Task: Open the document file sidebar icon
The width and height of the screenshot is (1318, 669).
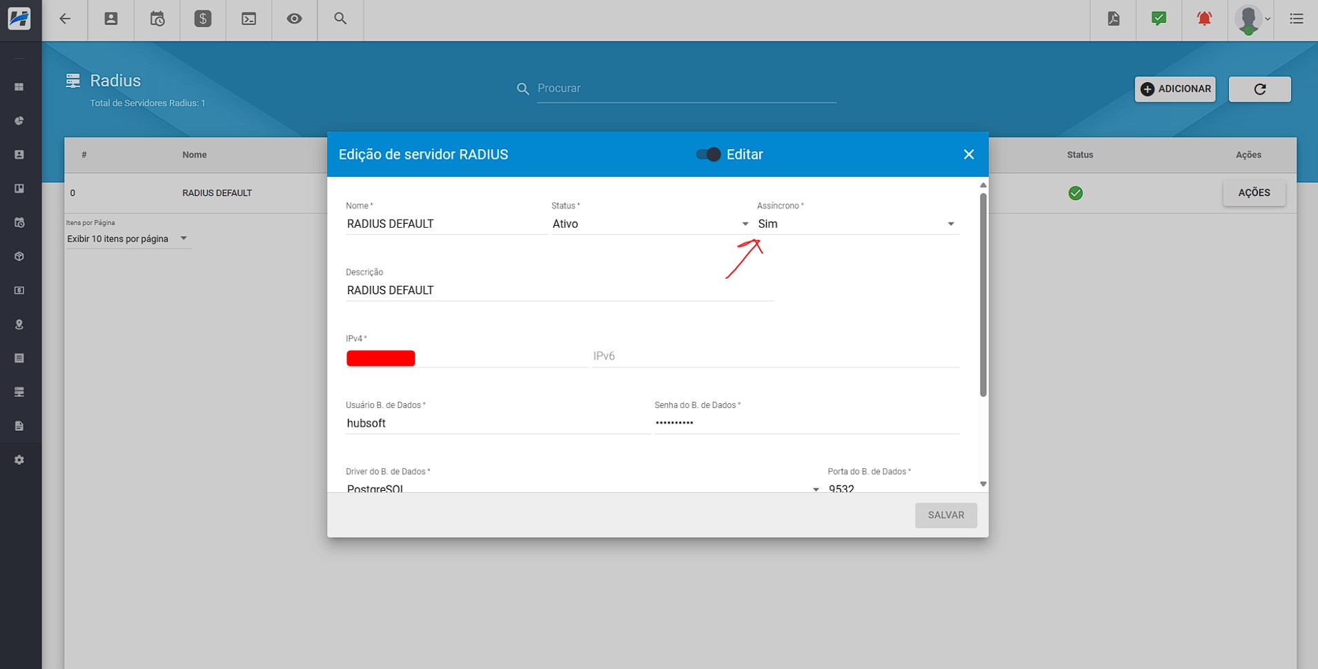Action: point(19,426)
